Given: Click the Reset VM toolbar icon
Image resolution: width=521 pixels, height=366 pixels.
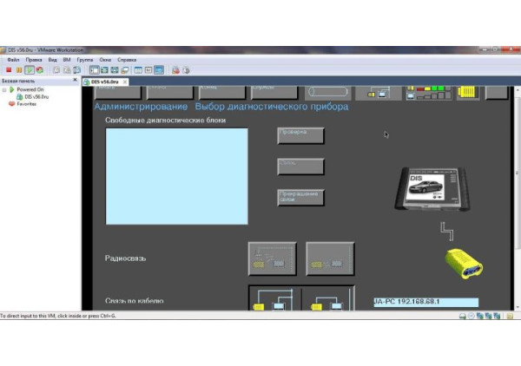Looking at the screenshot, I should [x=39, y=69].
